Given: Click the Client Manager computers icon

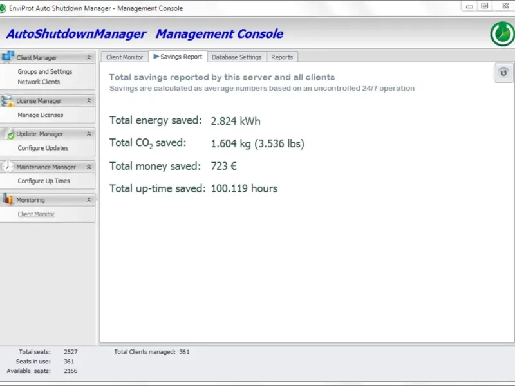Looking at the screenshot, I should click(x=7, y=57).
